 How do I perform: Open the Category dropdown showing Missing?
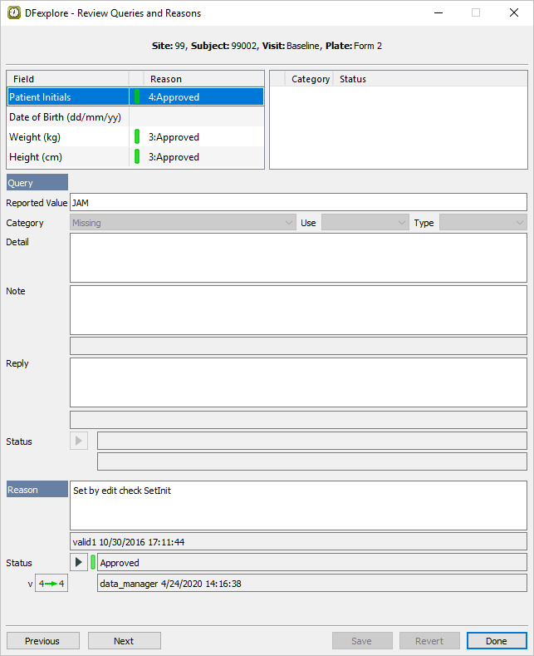183,223
